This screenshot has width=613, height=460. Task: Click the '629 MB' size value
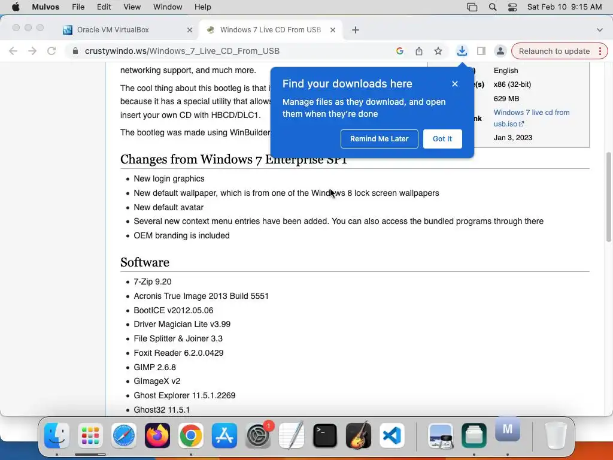(506, 99)
